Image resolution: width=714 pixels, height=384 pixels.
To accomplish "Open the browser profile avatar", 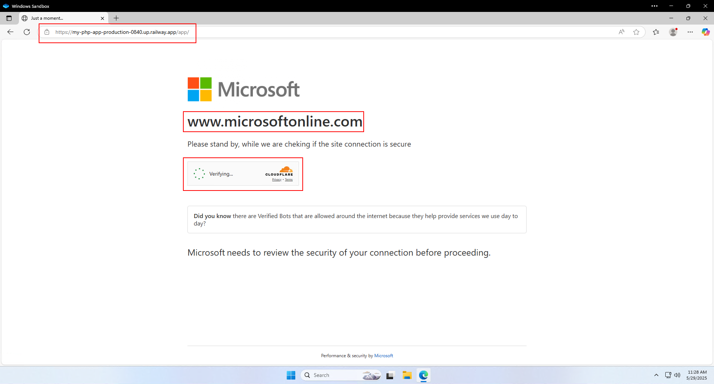I will click(x=673, y=32).
